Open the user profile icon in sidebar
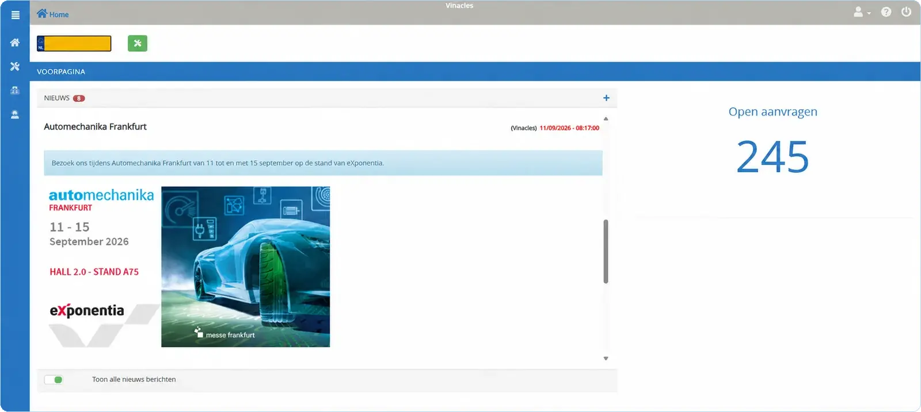This screenshot has width=921, height=412. [15, 115]
